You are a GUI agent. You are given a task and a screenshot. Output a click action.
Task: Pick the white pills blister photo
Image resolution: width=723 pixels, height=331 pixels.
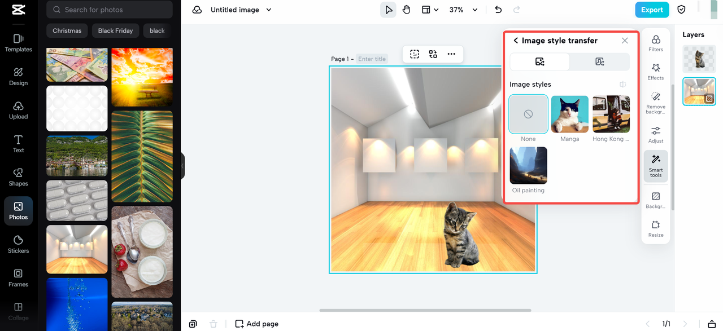click(x=77, y=200)
